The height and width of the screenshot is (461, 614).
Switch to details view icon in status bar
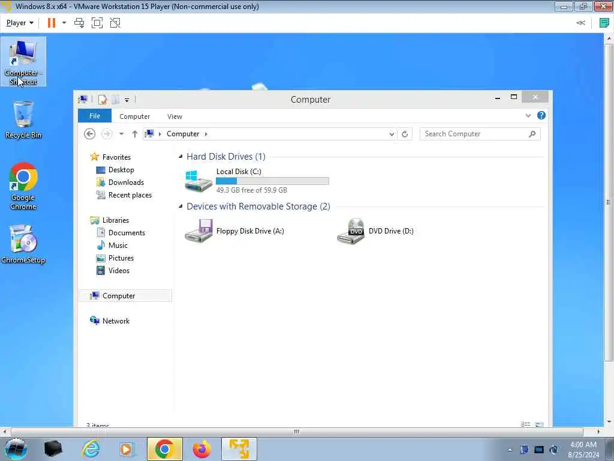tap(525, 424)
